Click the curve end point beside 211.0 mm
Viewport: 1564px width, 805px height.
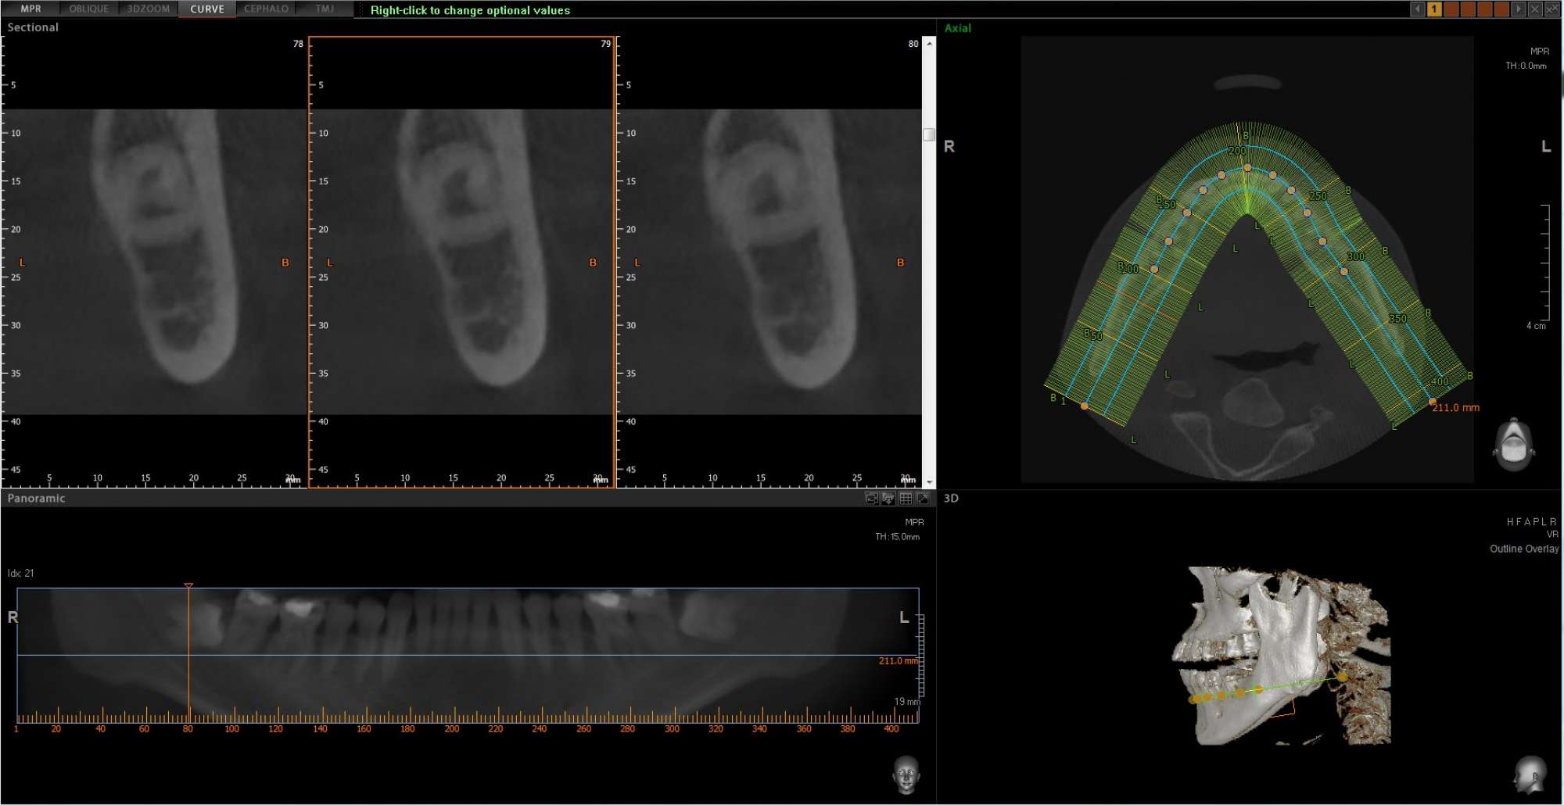click(1432, 402)
